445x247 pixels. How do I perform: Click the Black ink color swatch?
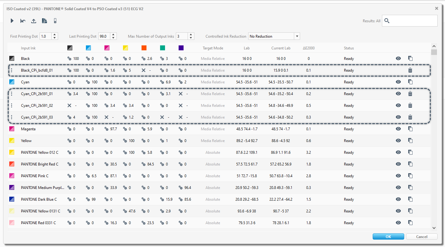click(x=12, y=58)
